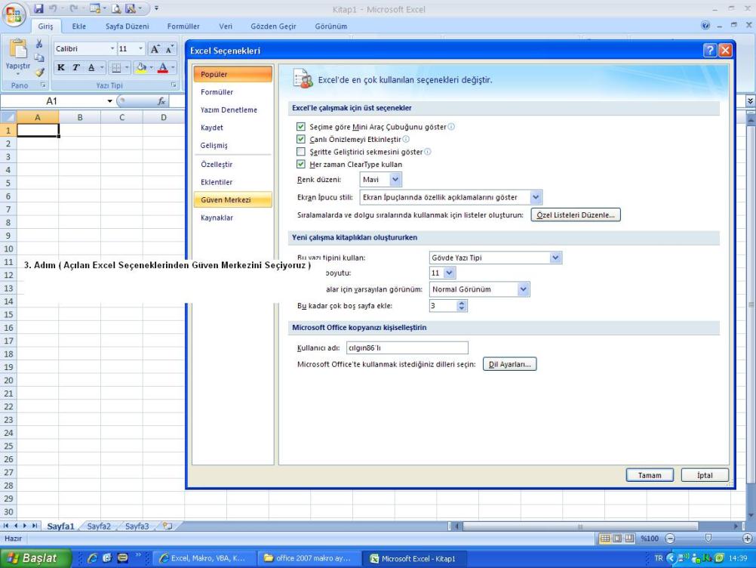
Task: Click the Borders grid icon
Action: pos(115,67)
